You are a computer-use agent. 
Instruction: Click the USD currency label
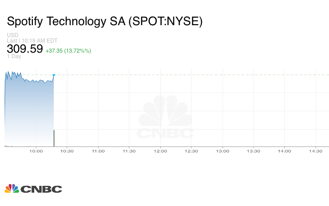click(12, 35)
